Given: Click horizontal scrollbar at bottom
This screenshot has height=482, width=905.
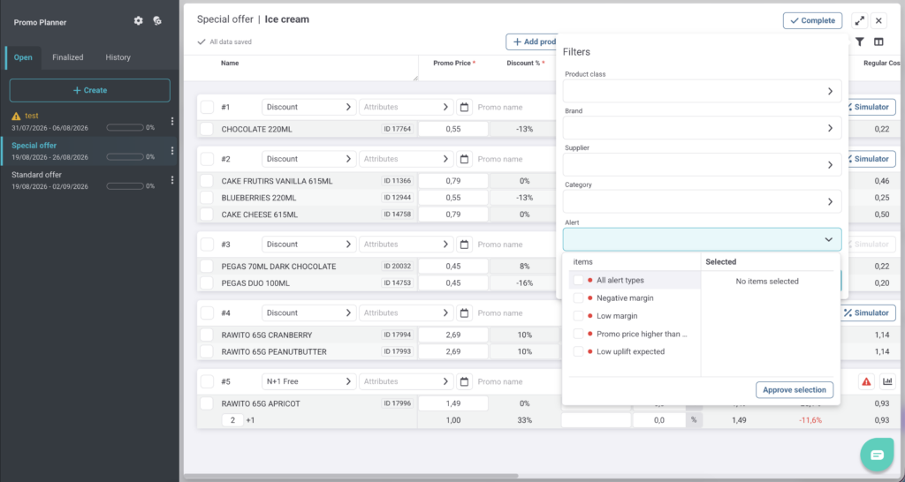Looking at the screenshot, I should click(351, 476).
